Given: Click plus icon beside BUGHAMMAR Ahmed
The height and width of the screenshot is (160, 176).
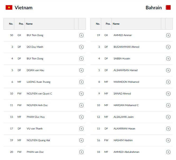Looking at the screenshot, I should click(x=168, y=47).
